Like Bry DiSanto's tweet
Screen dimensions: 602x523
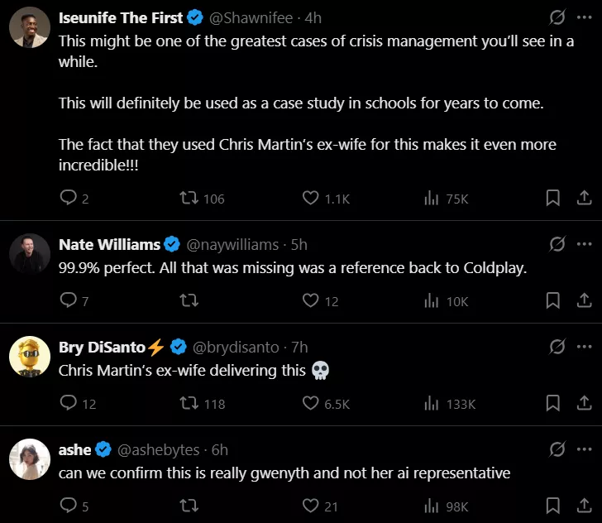[311, 404]
